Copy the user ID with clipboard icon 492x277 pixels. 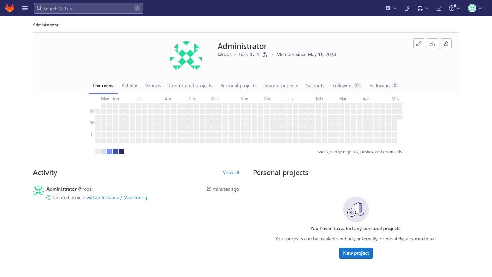coord(265,55)
